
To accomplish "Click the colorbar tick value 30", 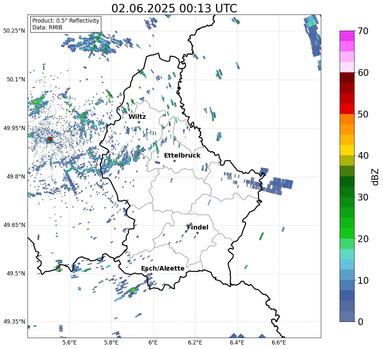I will tap(363, 197).
